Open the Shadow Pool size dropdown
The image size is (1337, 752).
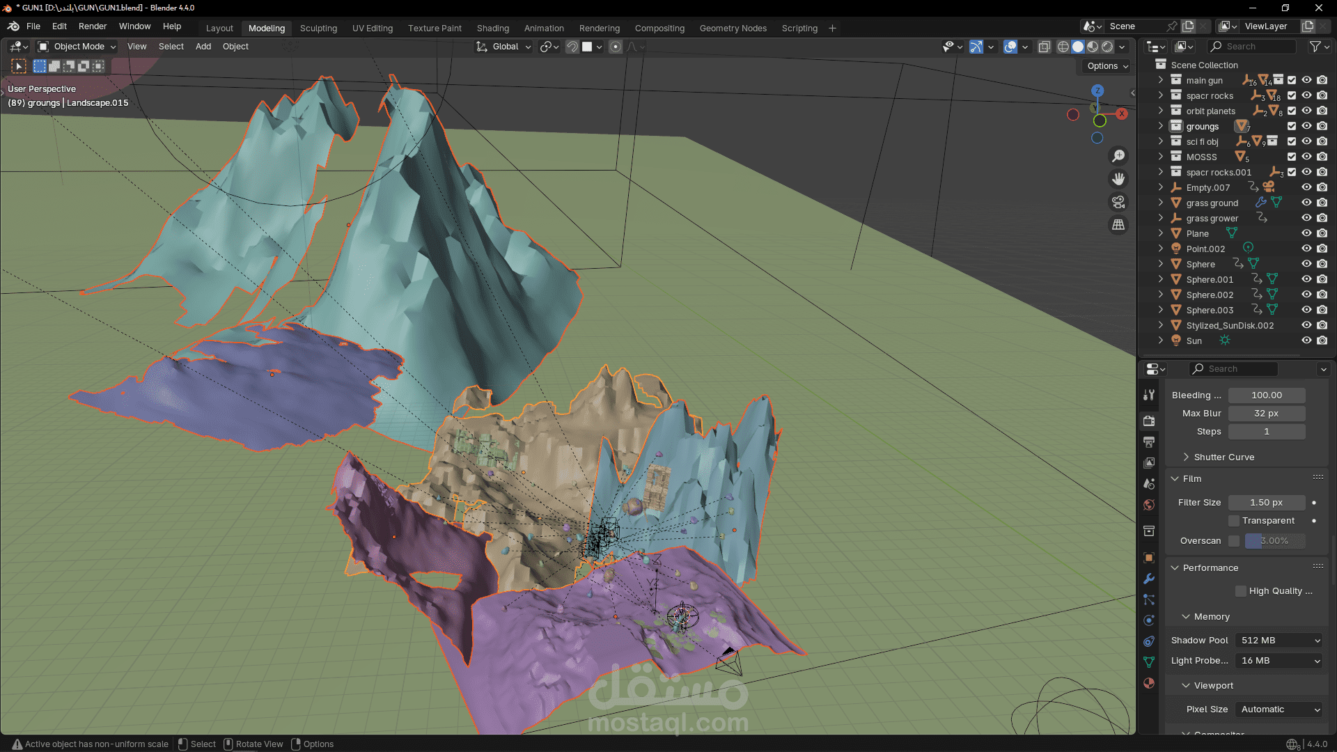pos(1280,641)
